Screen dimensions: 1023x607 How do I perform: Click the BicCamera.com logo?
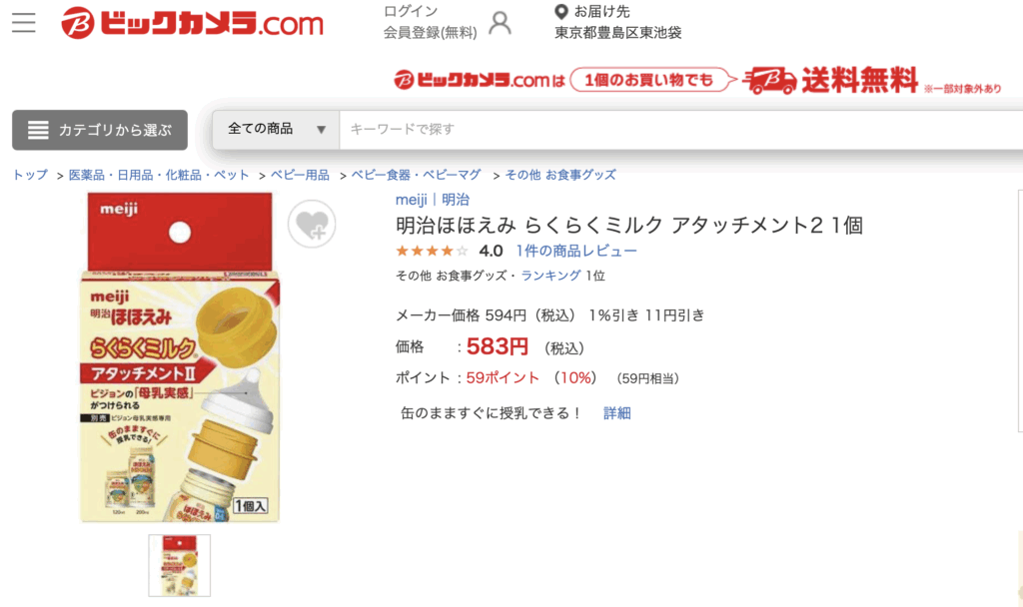coord(192,24)
